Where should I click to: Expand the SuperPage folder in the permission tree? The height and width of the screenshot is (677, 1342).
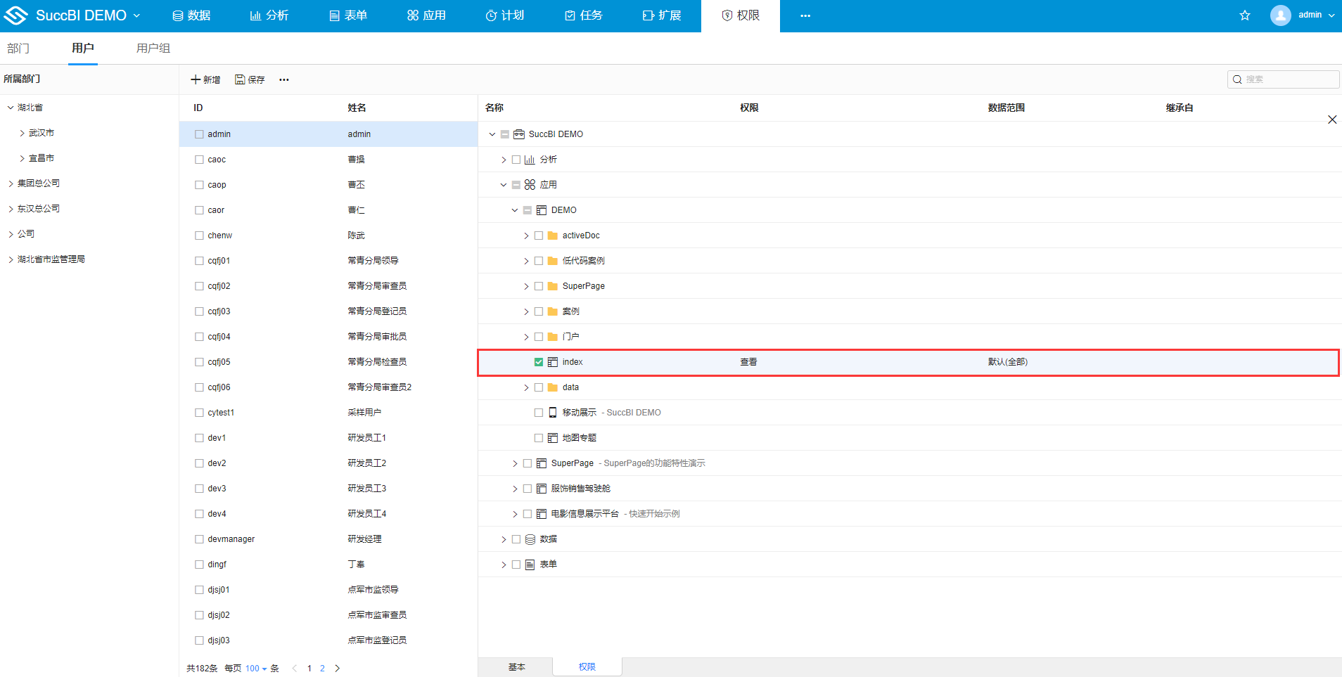(525, 285)
